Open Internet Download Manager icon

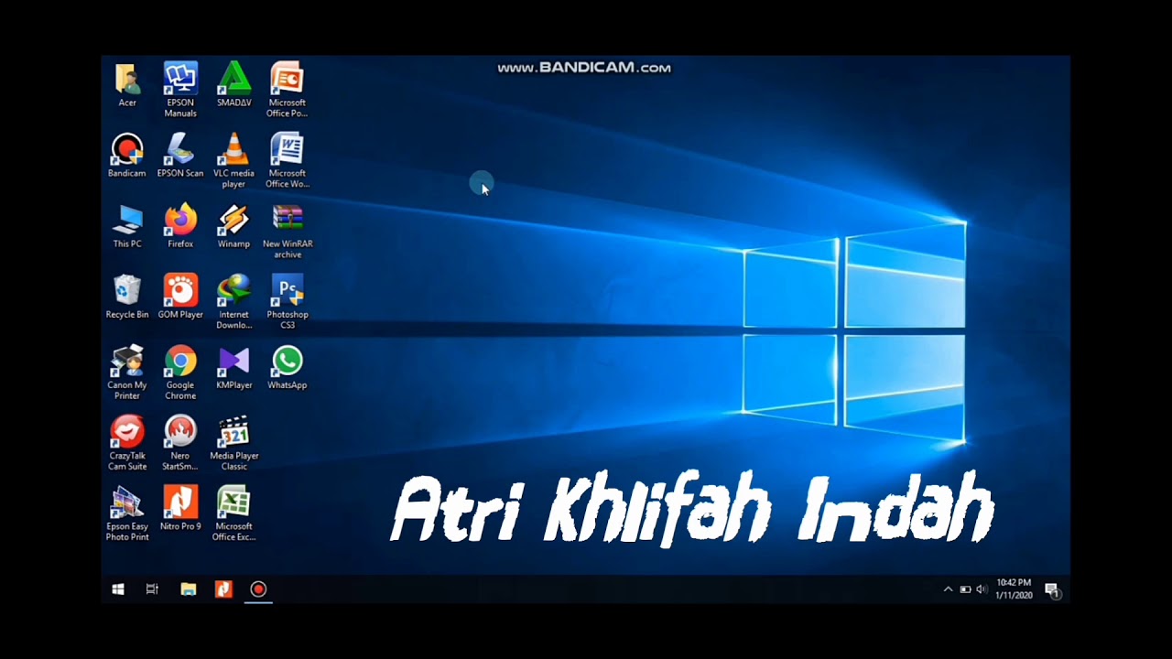click(233, 302)
